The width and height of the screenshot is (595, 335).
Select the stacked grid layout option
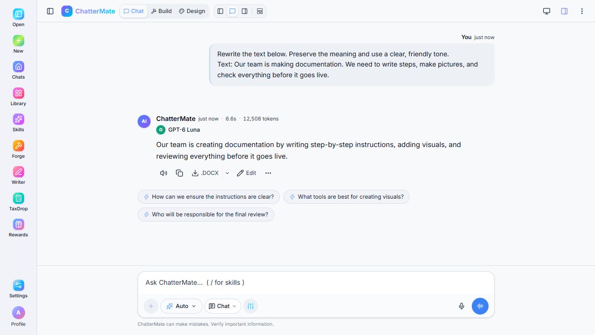[260, 11]
